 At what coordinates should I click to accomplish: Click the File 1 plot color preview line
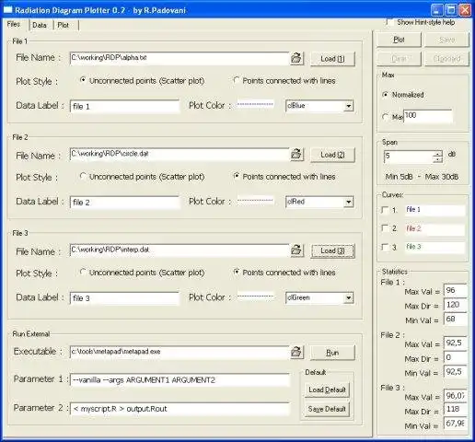255,105
